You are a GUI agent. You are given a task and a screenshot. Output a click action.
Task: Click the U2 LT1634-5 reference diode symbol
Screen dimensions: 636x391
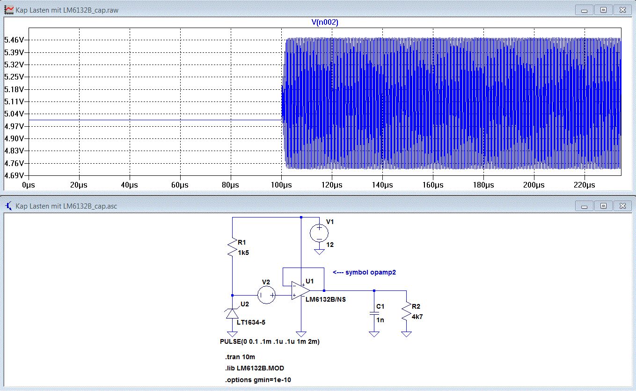232,314
